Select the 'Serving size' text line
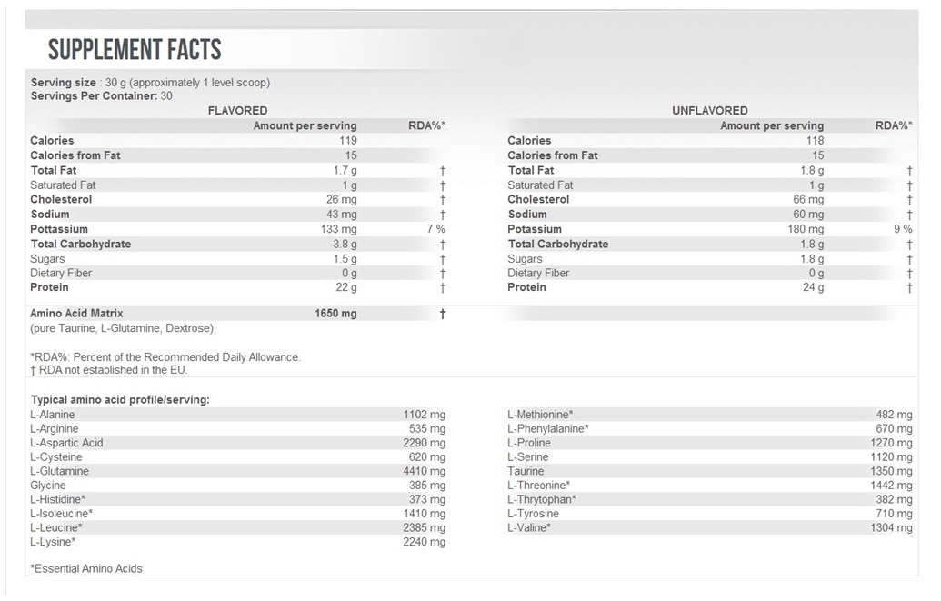 150,83
